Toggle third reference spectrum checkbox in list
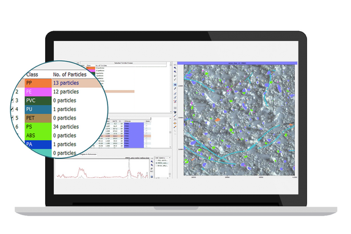 [156, 166]
